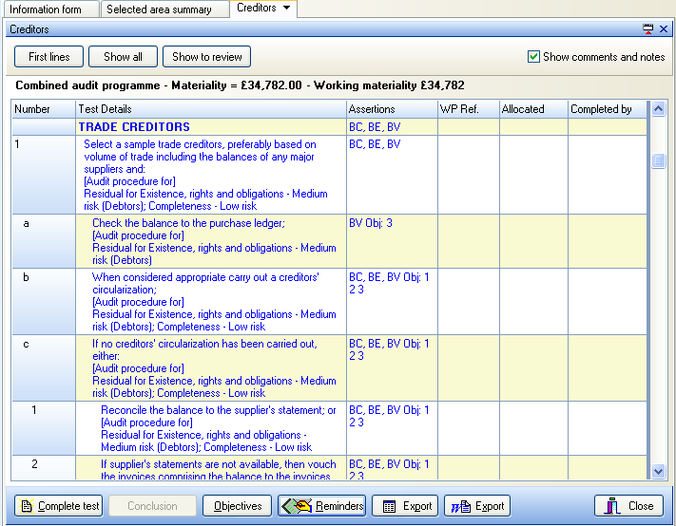Click the row number 'a' cell

point(44,241)
